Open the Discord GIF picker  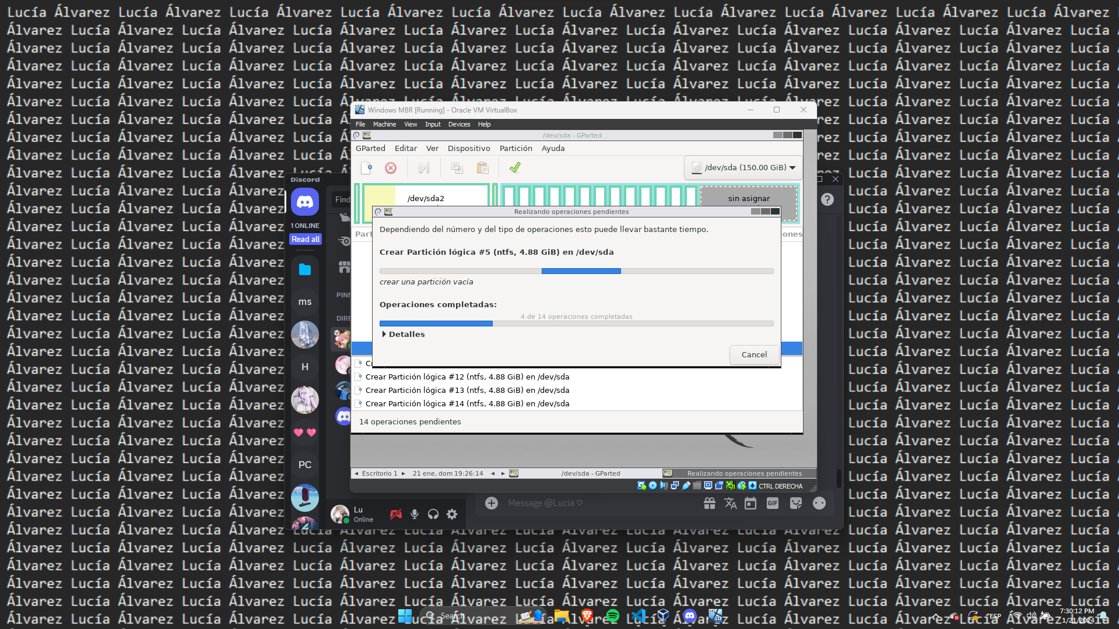[772, 503]
